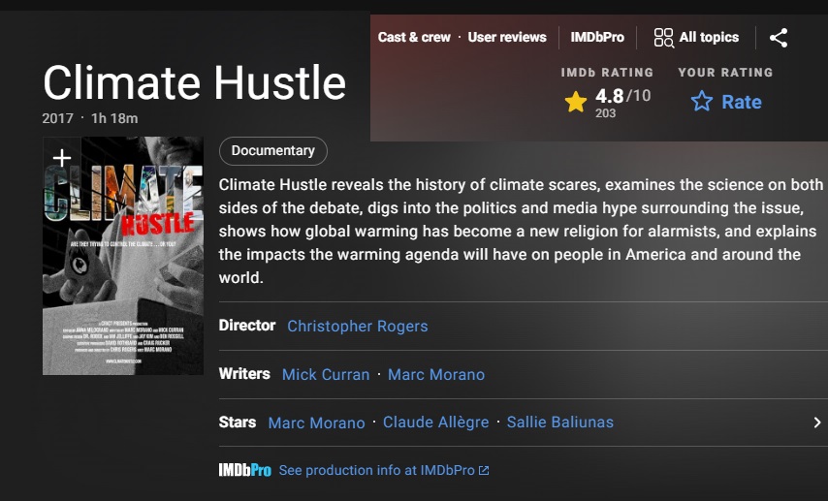Screen dimensions: 828x501
Task: Expand the Stars row chevron arrow
Action: tap(816, 423)
